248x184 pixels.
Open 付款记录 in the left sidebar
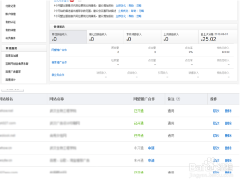(11, 6)
